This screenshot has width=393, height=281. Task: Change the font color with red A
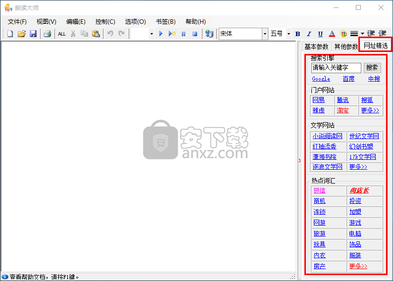pyautogui.click(x=332, y=34)
